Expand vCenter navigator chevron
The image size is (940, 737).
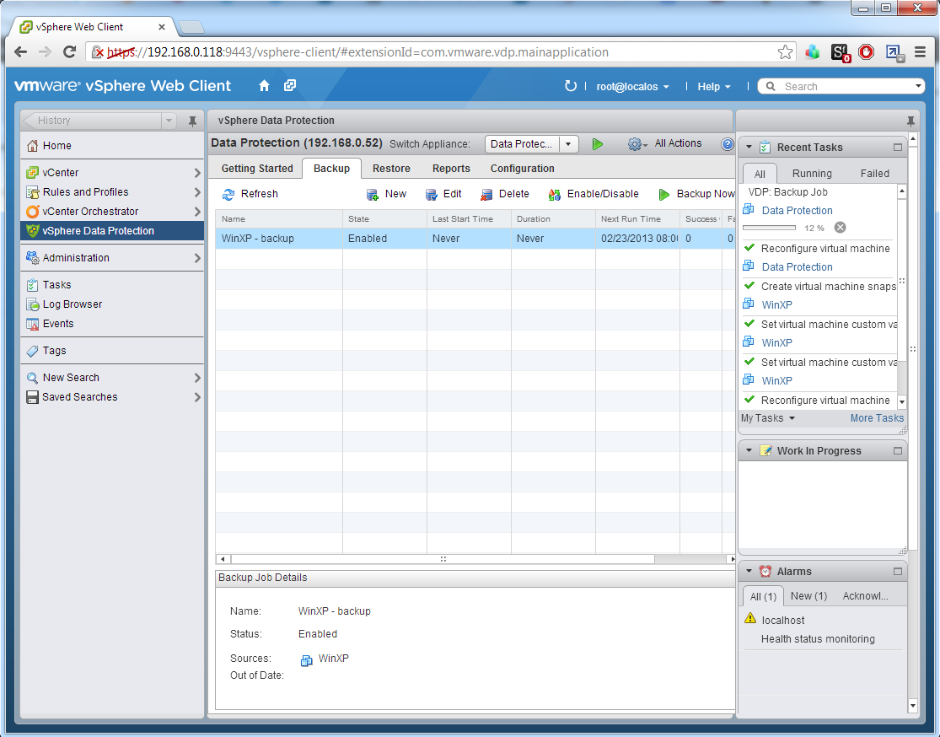[197, 173]
